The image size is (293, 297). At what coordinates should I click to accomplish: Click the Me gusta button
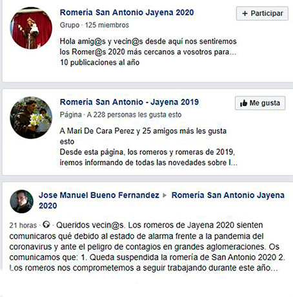pyautogui.click(x=260, y=103)
